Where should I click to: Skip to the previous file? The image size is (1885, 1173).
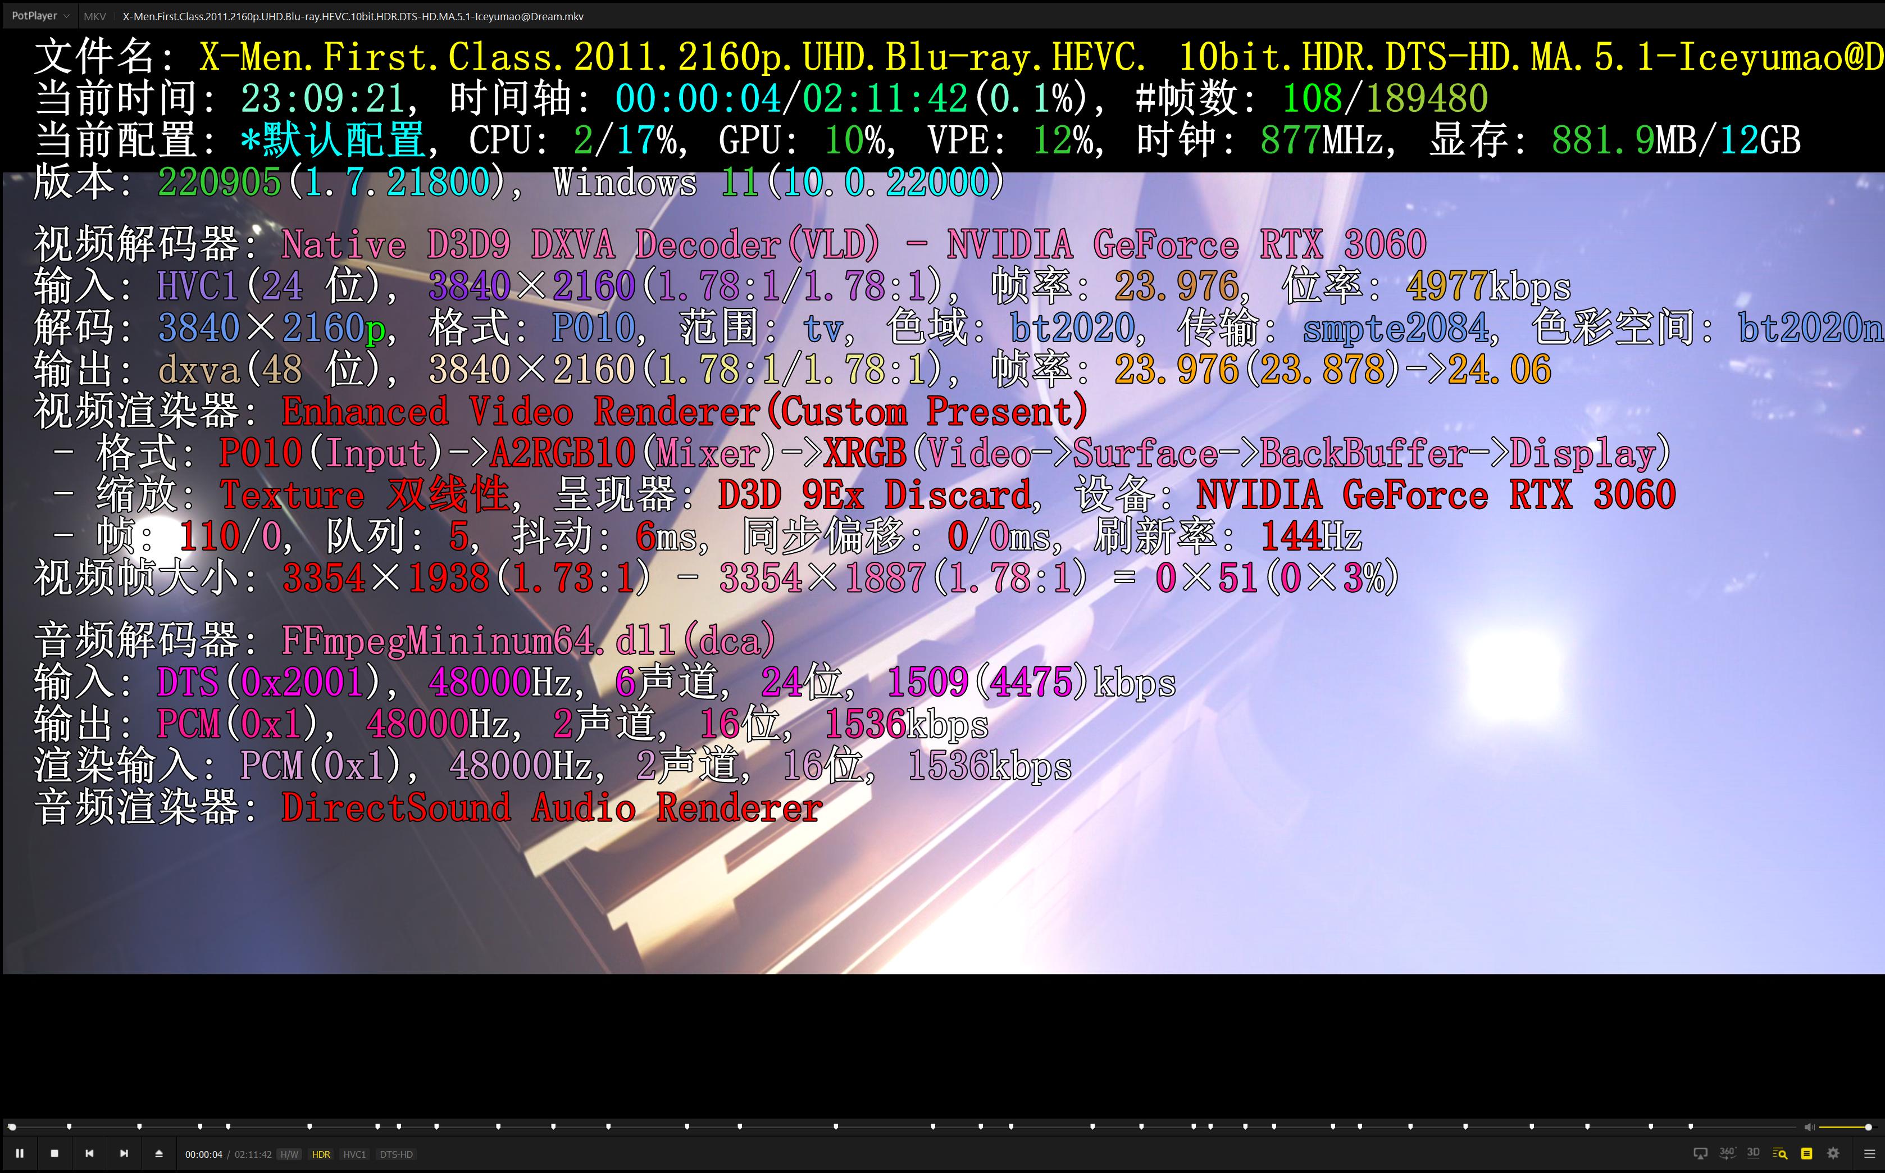[89, 1153]
